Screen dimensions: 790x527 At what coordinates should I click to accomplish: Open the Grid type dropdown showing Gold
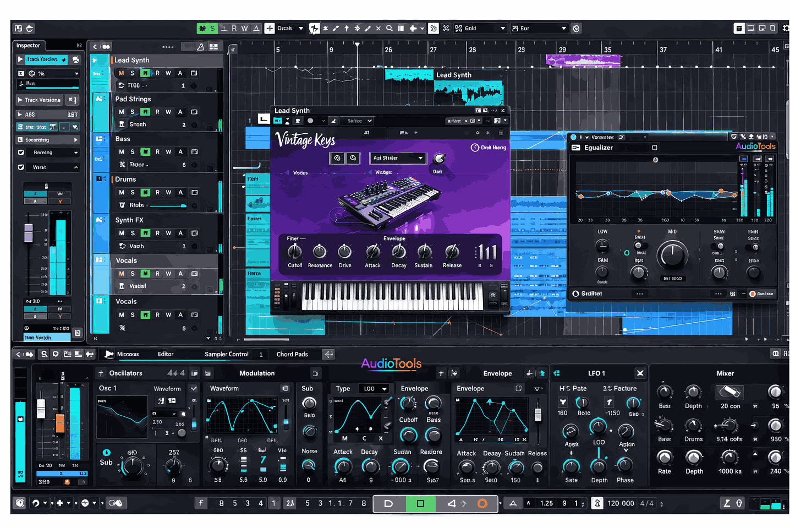(480, 28)
